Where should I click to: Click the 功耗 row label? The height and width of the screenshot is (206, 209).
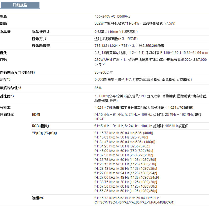click(x=3, y=23)
